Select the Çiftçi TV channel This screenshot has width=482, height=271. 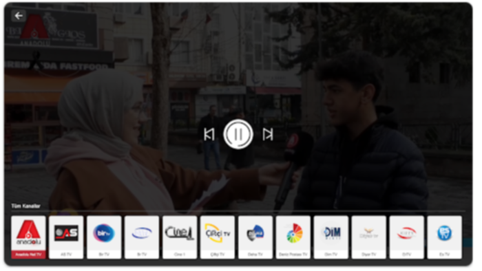tap(218, 237)
